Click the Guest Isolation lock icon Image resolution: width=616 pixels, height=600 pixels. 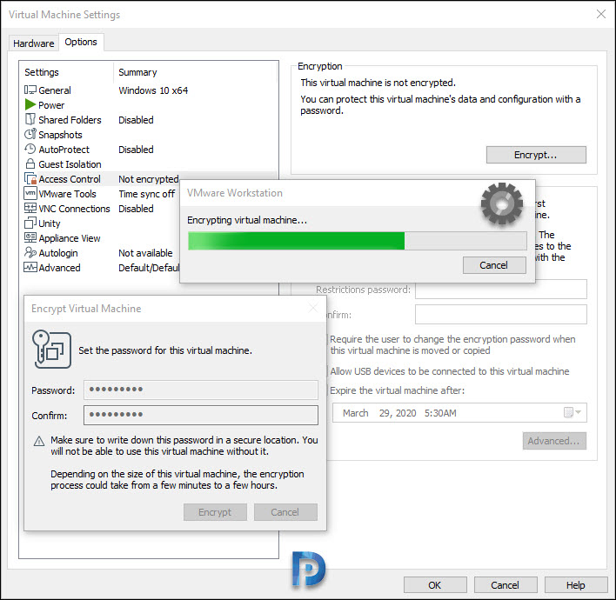pyautogui.click(x=30, y=163)
